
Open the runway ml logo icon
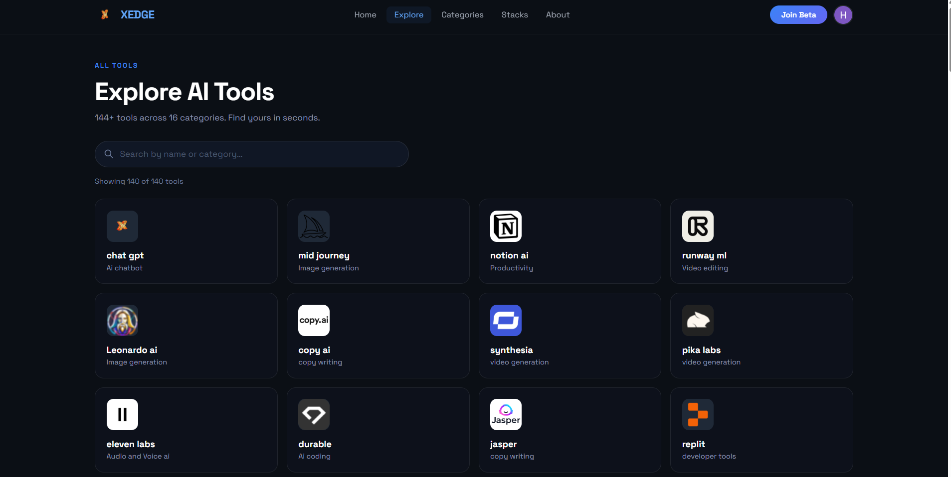tap(698, 226)
